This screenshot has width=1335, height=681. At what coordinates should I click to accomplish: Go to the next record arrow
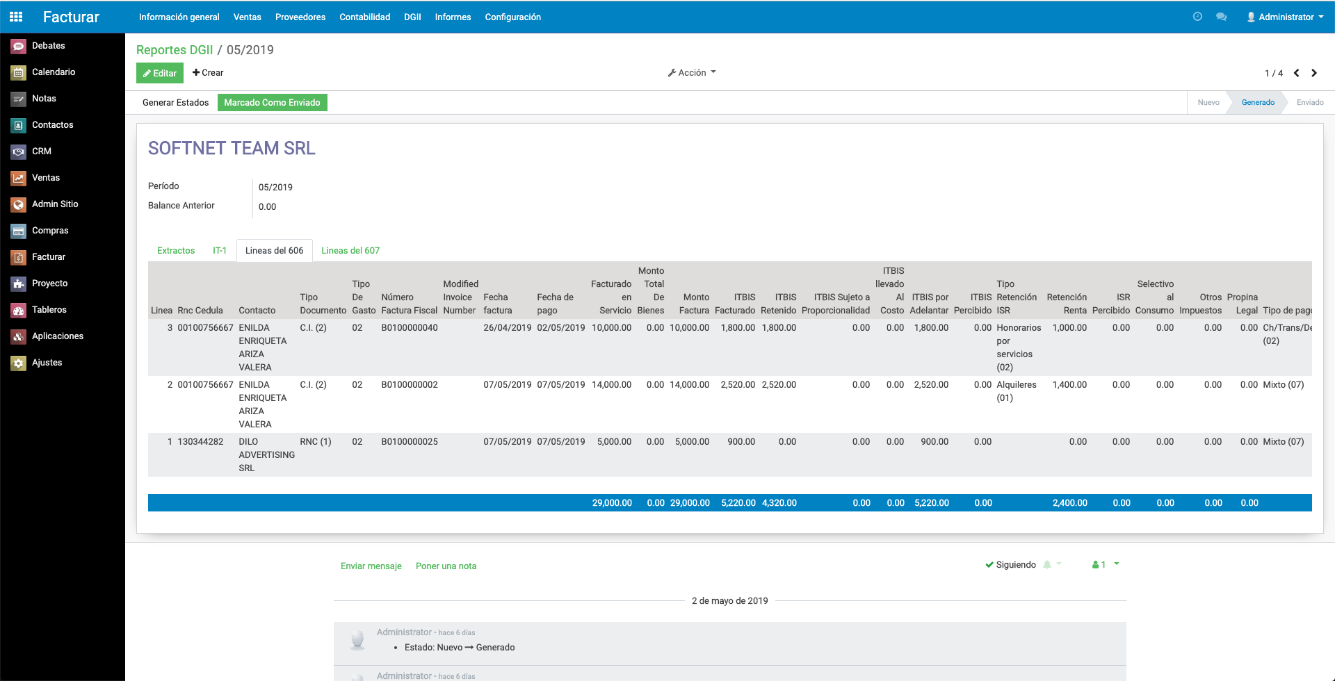[1314, 73]
